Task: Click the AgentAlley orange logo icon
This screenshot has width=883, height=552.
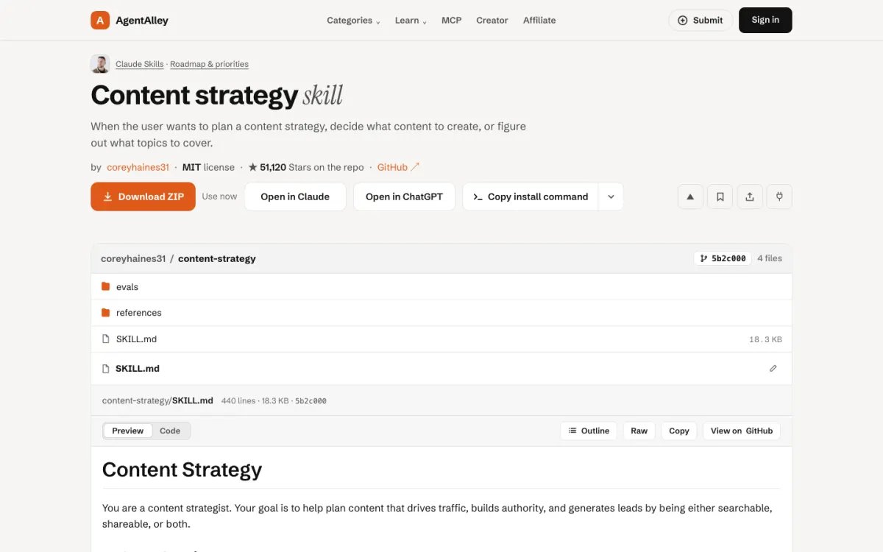Action: pyautogui.click(x=100, y=20)
